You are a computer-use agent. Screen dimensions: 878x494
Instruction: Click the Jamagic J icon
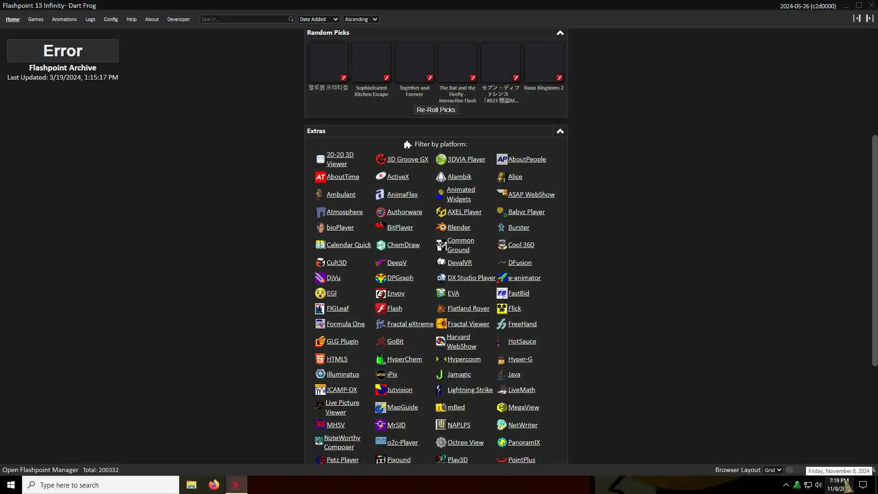440,375
